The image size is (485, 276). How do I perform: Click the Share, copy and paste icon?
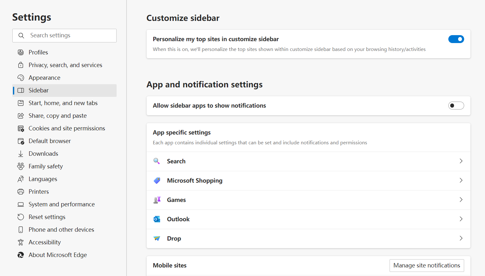21,116
